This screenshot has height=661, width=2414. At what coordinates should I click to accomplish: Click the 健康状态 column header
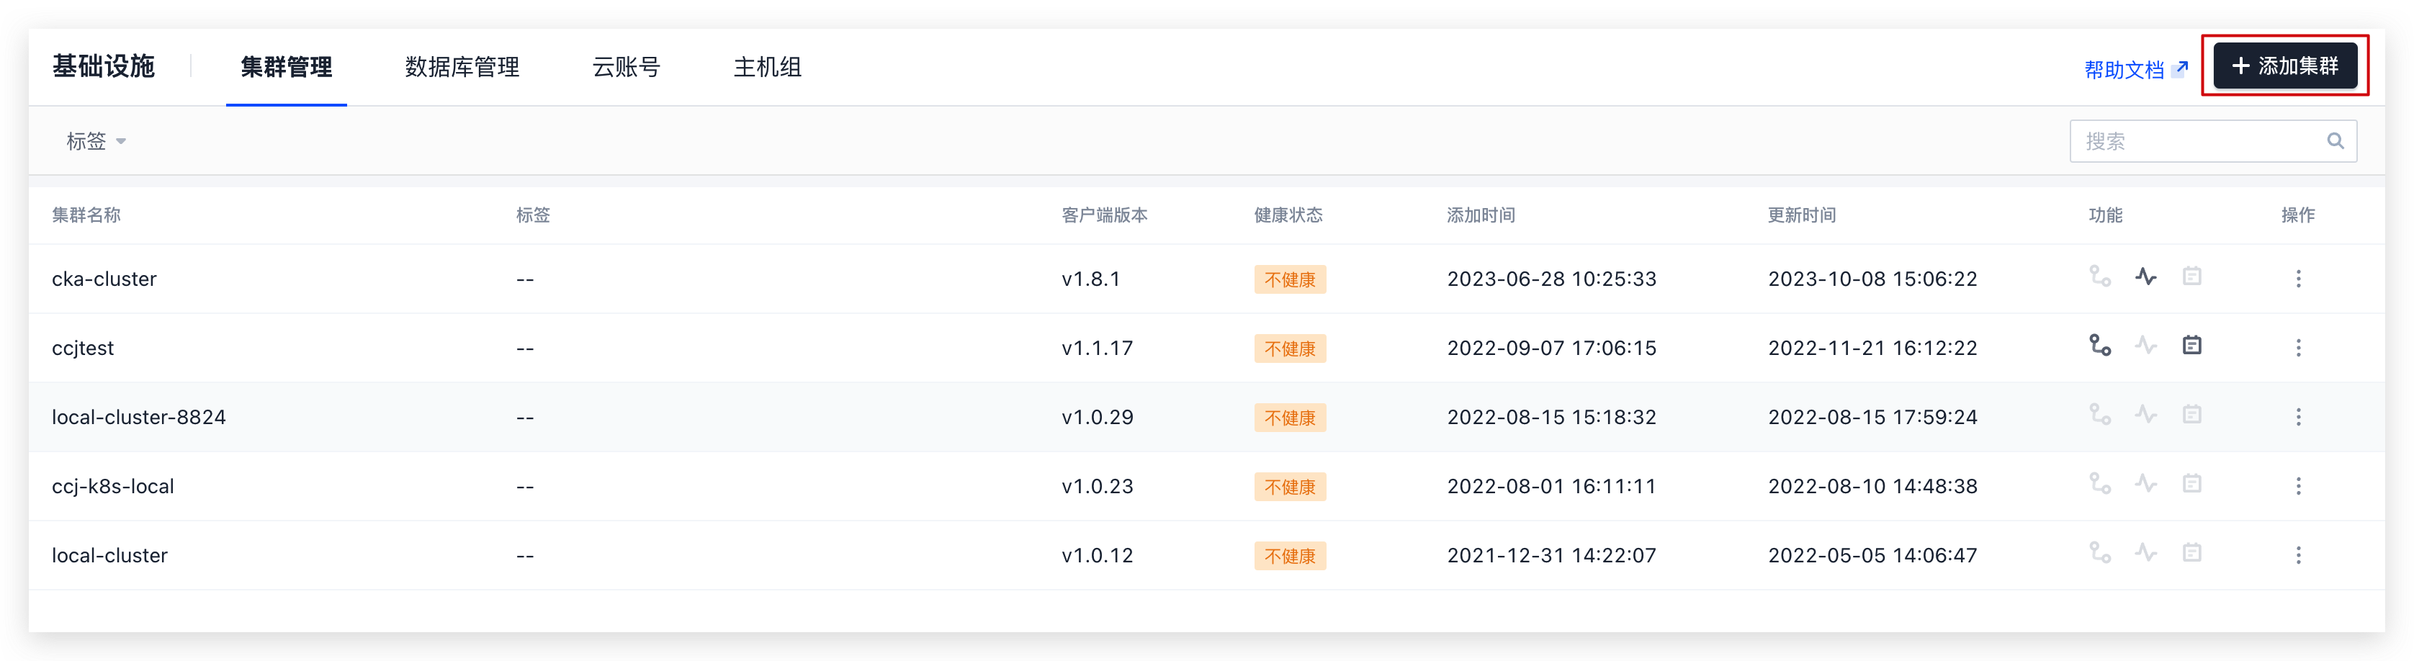tap(1288, 215)
